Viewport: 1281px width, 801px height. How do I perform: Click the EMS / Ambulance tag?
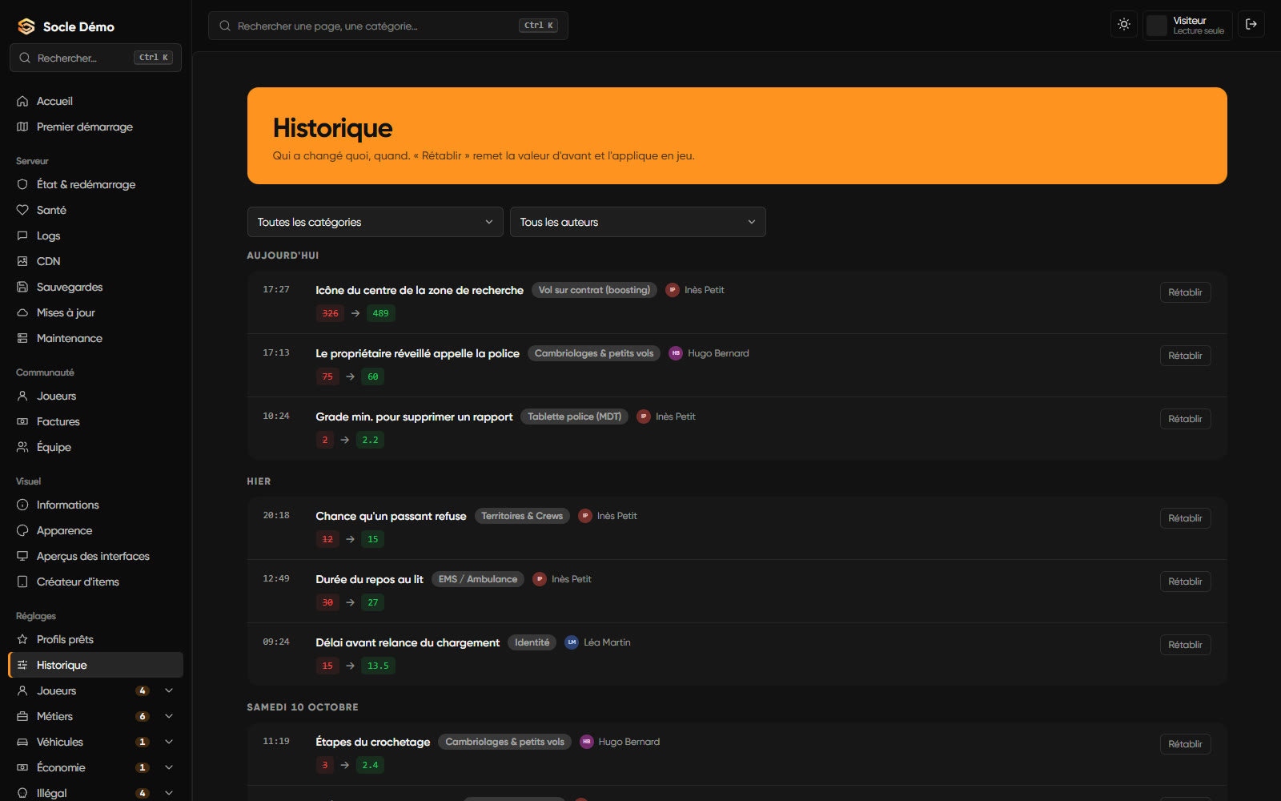(478, 579)
